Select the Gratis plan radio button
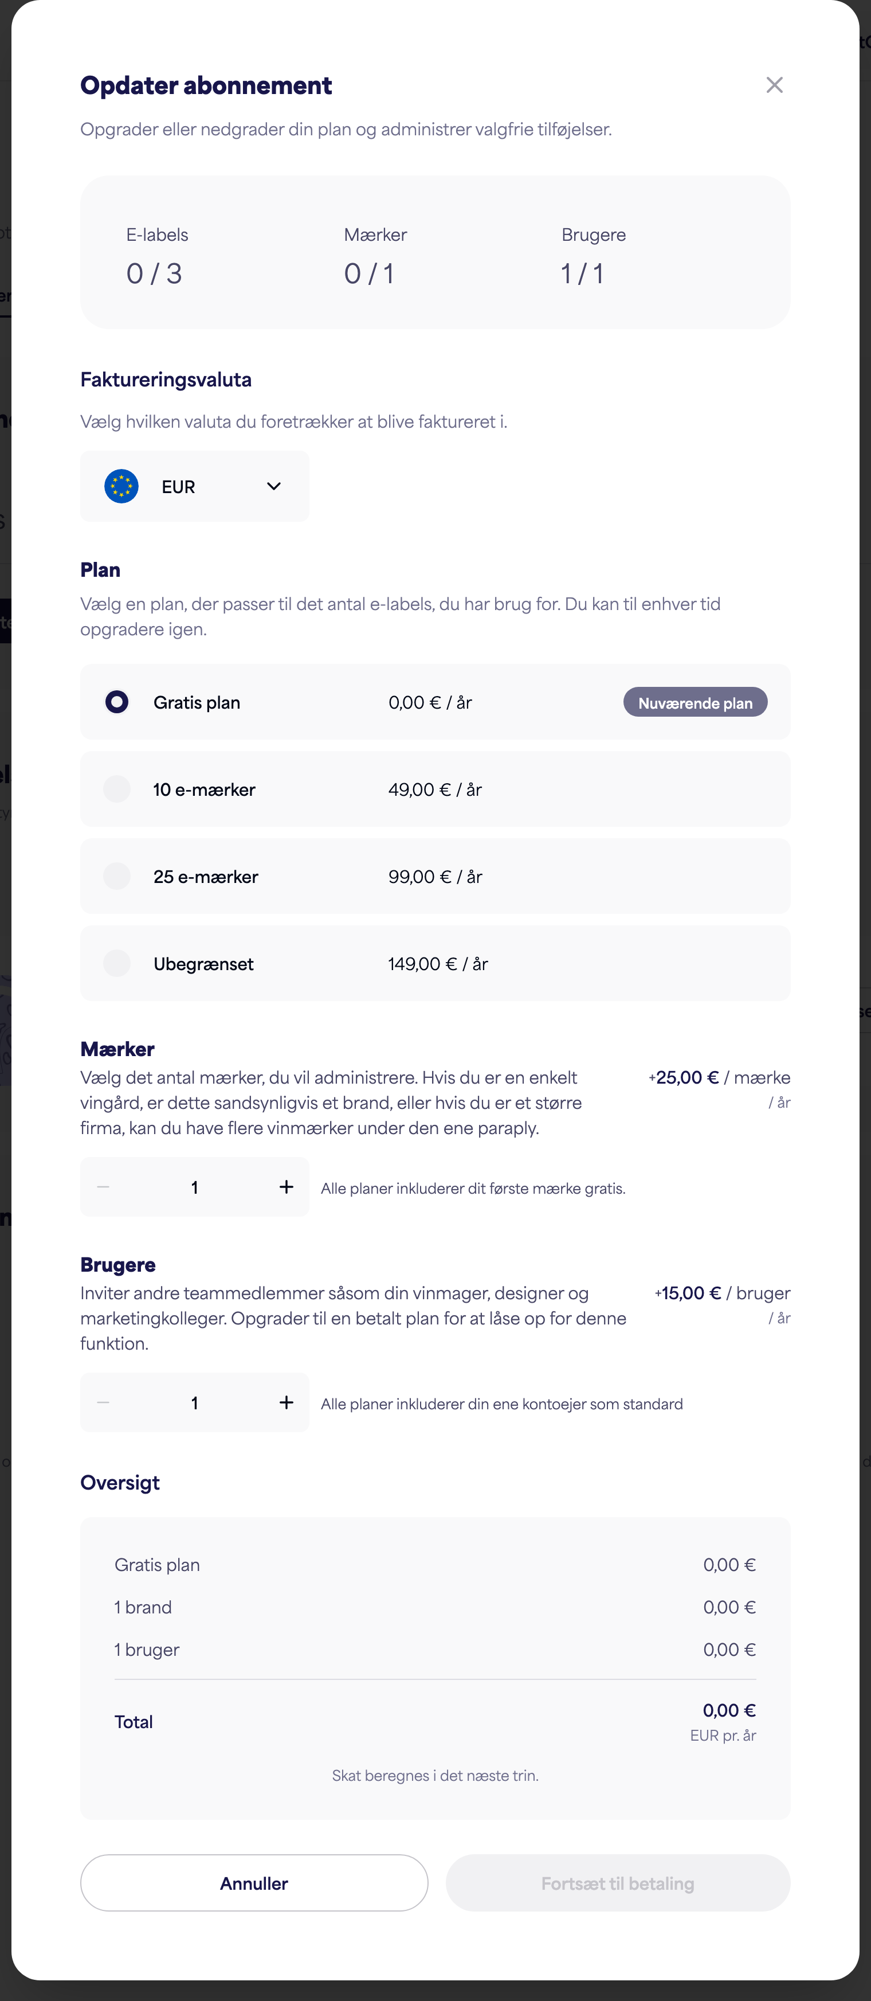This screenshot has width=871, height=2001. click(116, 701)
